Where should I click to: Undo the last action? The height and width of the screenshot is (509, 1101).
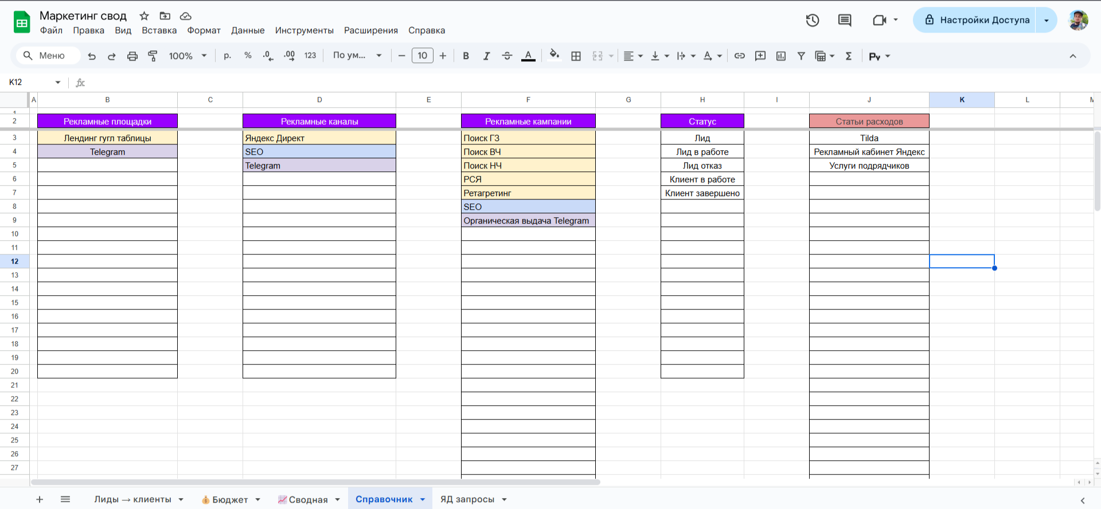92,56
